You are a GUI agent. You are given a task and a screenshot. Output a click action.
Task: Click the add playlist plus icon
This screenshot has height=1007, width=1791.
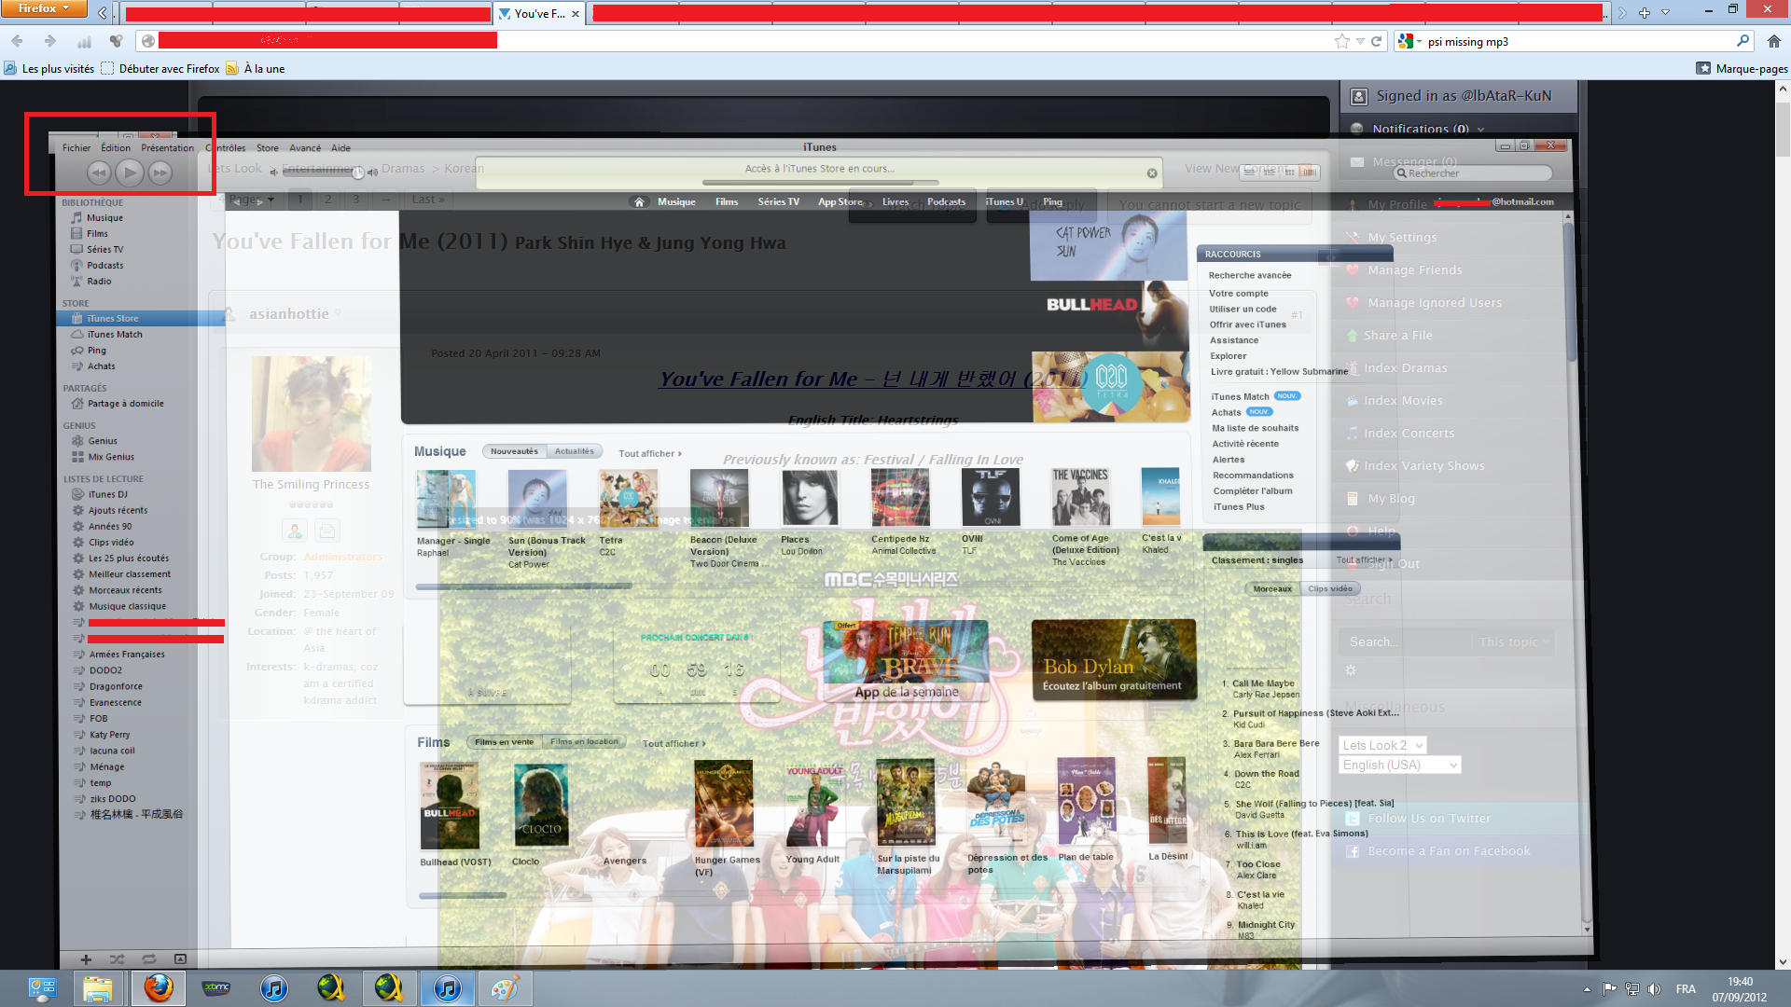(86, 959)
